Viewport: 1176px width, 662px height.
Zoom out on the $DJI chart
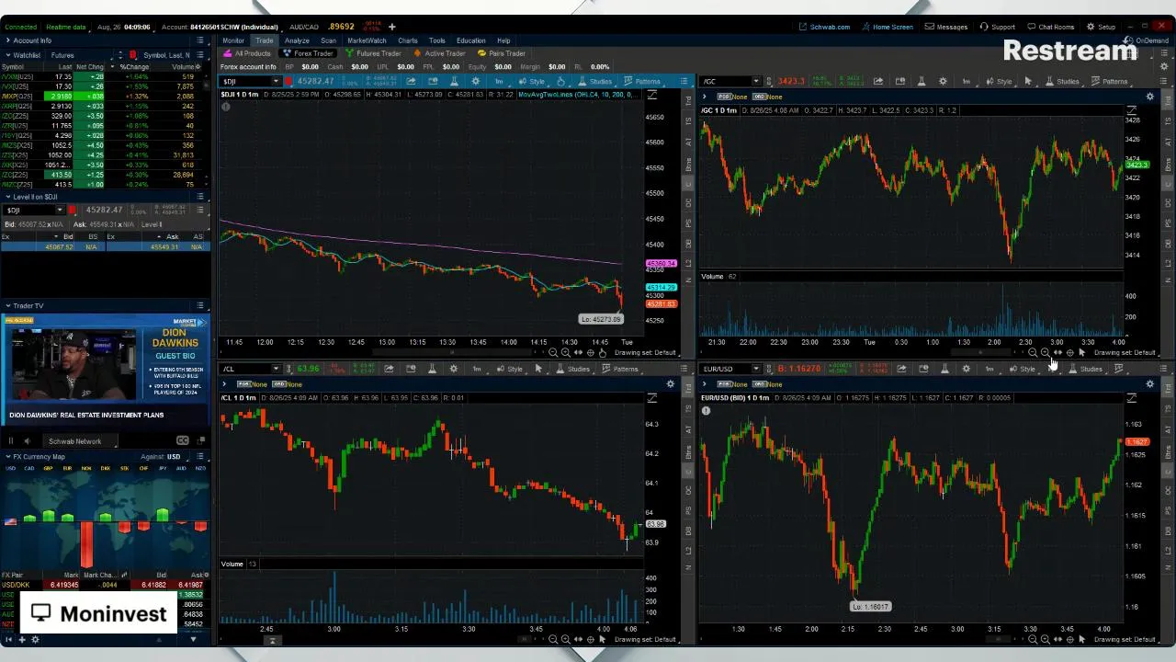pyautogui.click(x=552, y=352)
